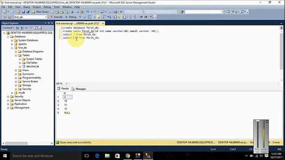Open the Project menu
The width and height of the screenshot is (285, 160).
37,7
